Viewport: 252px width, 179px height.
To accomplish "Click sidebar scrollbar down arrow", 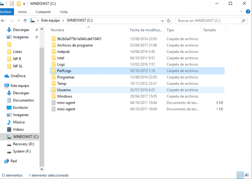I will click(42, 169).
